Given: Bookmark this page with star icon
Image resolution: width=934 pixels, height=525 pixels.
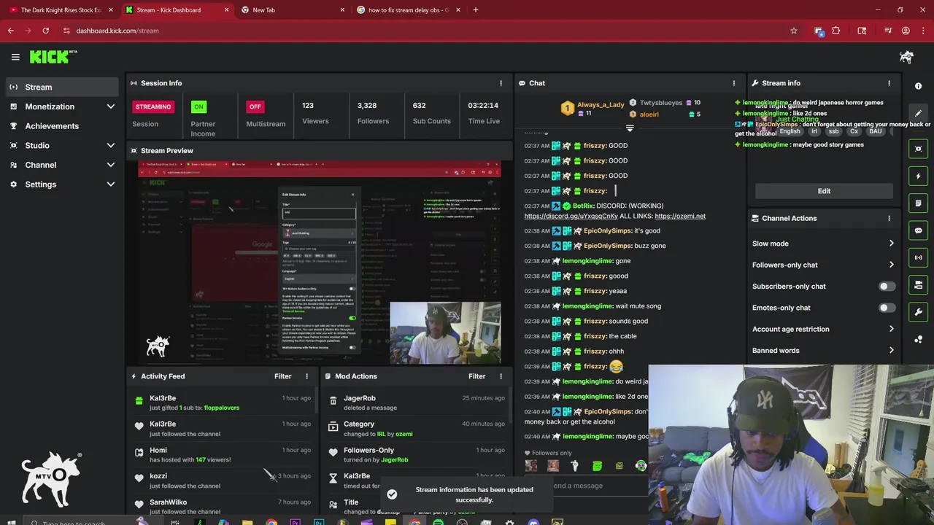Looking at the screenshot, I should pos(793,31).
